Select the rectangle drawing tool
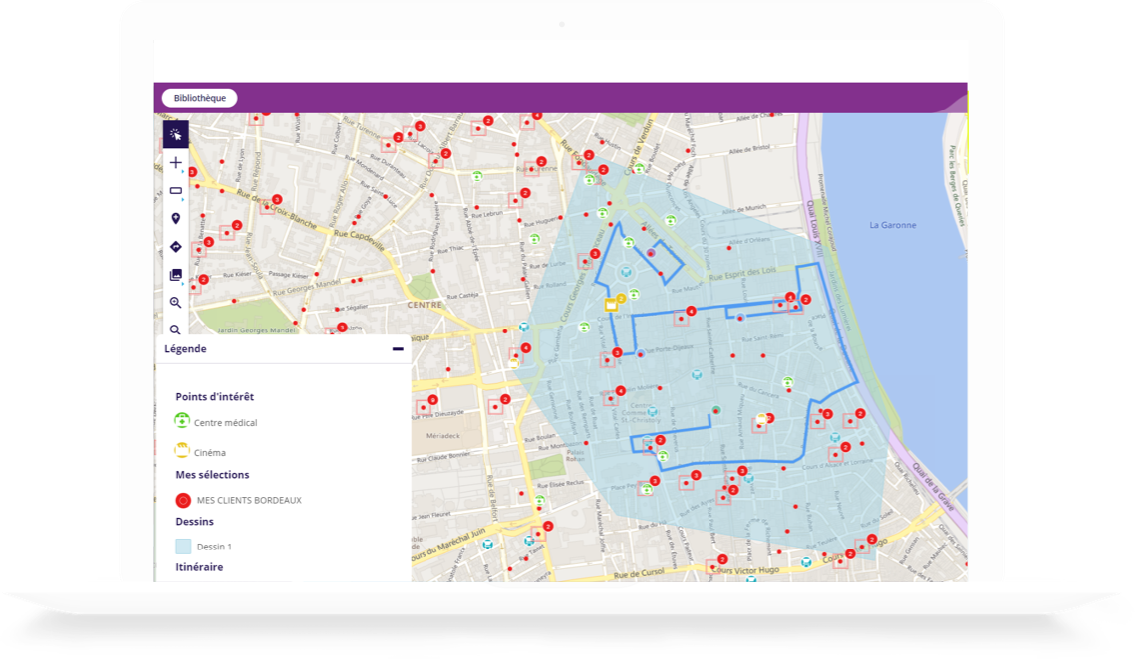The height and width of the screenshot is (659, 1135). click(176, 191)
